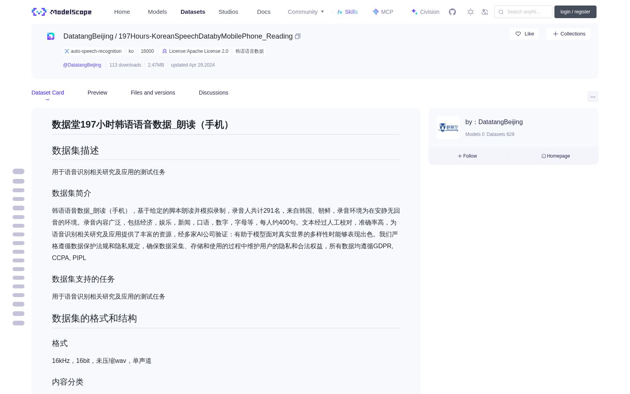Click the search magnifier icon

501,12
